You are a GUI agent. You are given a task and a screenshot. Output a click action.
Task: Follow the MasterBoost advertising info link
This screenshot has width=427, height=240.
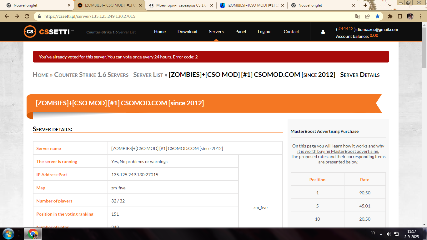coord(338,149)
